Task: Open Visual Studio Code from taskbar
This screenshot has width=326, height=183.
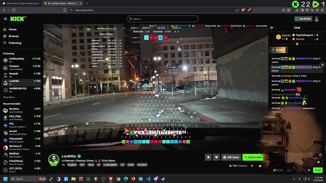Action: [148, 179]
